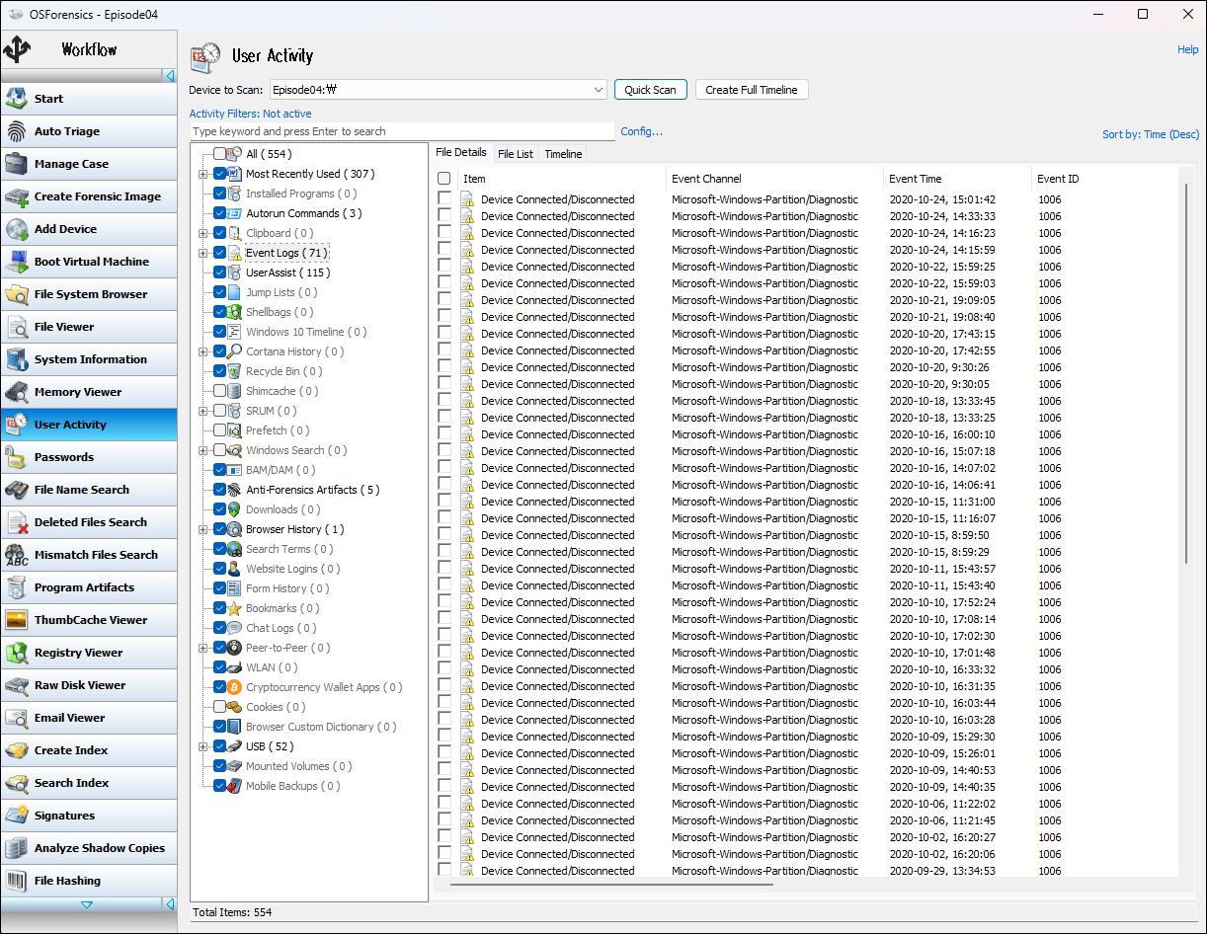
Task: Open Deleted Files Search
Action: coord(89,522)
